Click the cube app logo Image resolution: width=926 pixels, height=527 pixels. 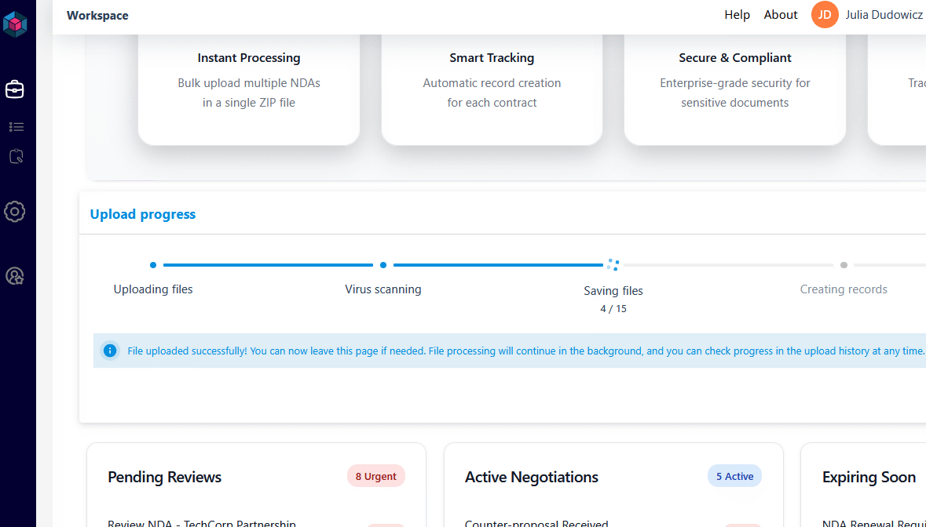[15, 25]
